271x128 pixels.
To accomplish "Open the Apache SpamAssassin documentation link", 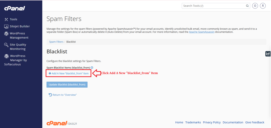I will 202,32.
